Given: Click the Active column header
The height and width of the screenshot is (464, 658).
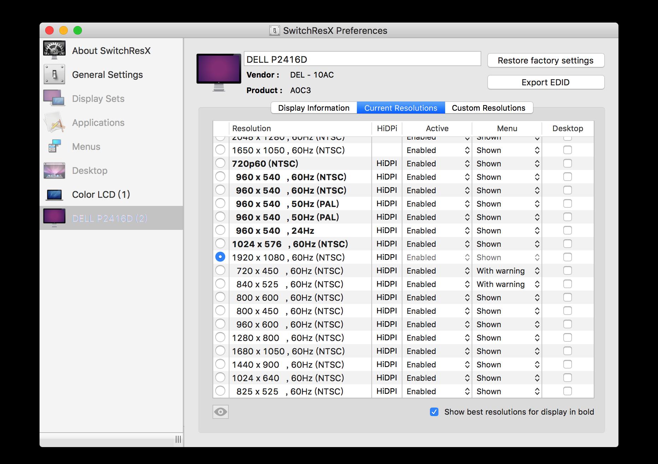Looking at the screenshot, I should 437,128.
